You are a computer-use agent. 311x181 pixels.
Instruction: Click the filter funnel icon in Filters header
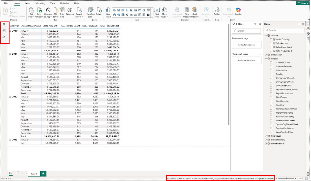234,24
